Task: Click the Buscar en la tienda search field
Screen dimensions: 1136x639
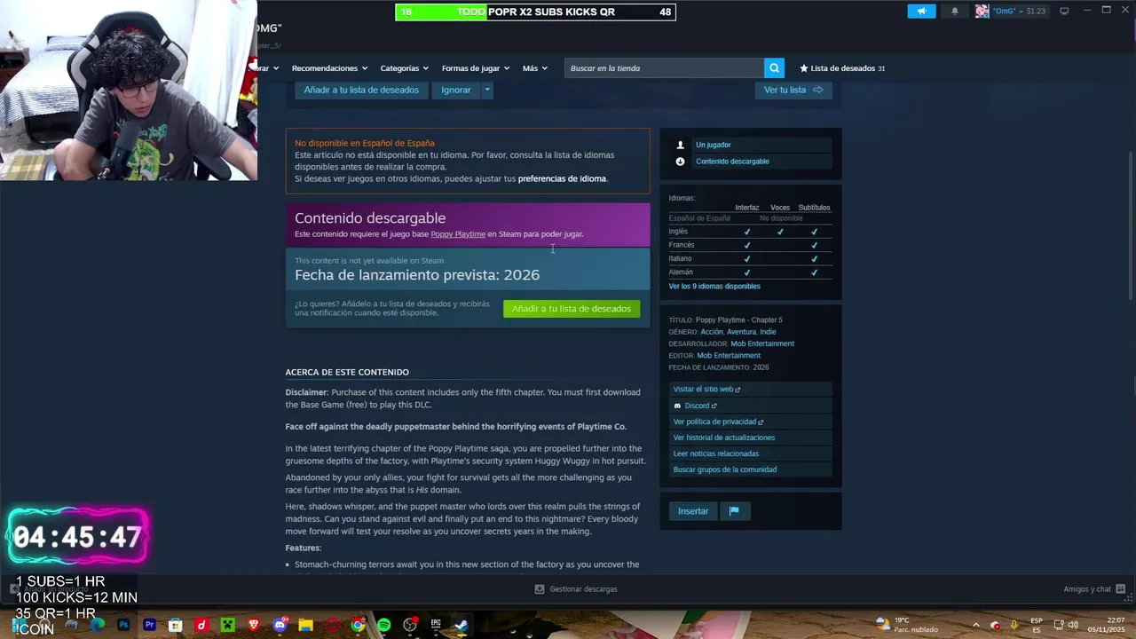Action: (664, 68)
